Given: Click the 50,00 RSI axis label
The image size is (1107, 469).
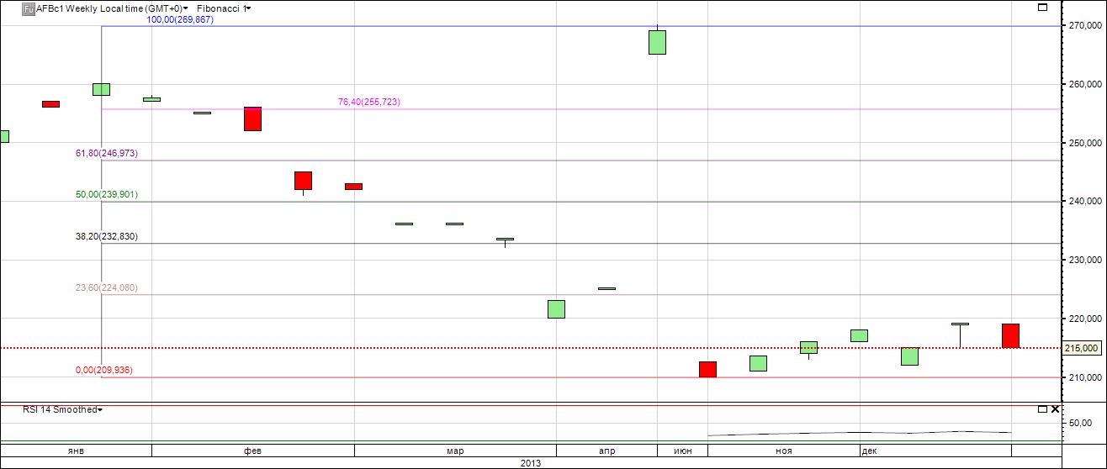Looking at the screenshot, I should tap(1078, 424).
